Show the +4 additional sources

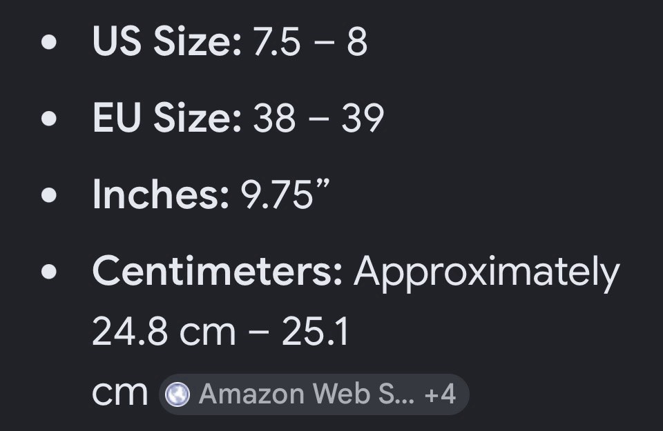click(440, 394)
